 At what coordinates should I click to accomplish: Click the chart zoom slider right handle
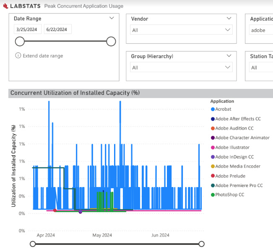click(201, 244)
